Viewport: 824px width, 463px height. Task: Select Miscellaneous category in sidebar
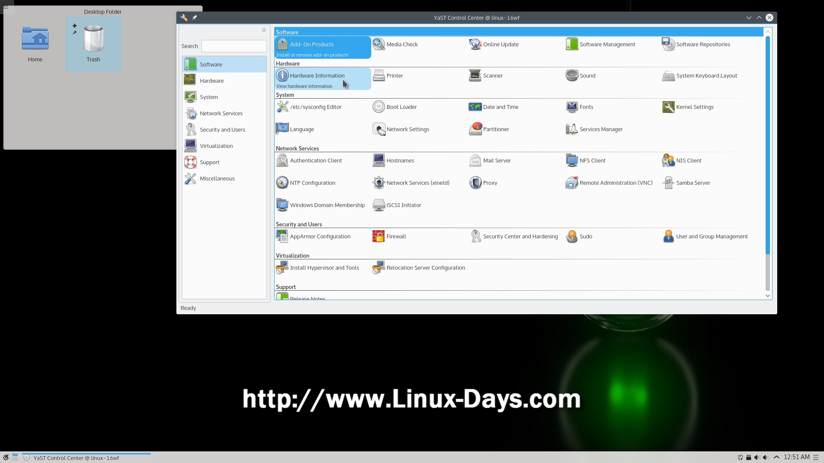click(224, 178)
